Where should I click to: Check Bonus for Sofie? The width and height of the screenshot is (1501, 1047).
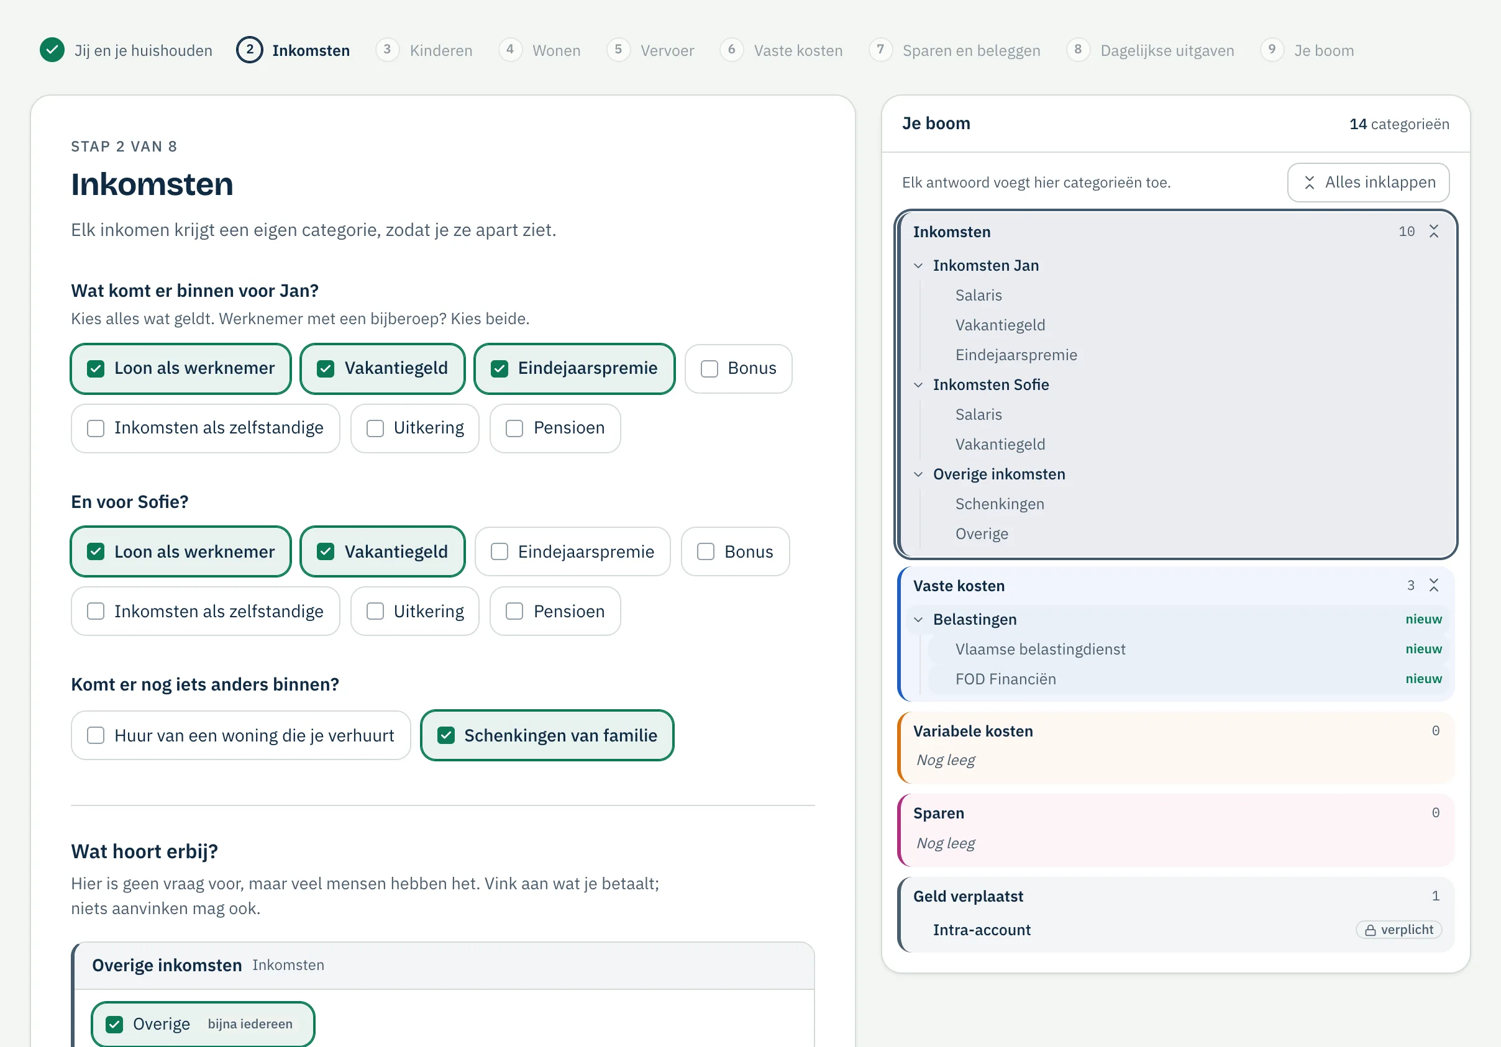pos(735,551)
